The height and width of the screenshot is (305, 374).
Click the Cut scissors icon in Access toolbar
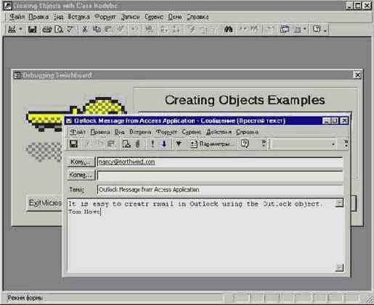pos(84,30)
